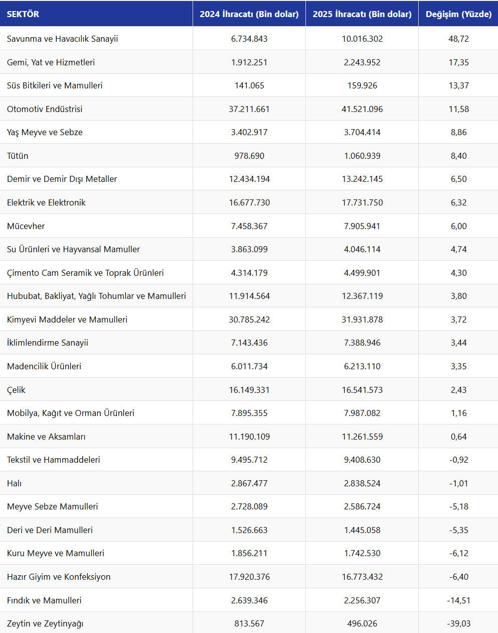The image size is (498, 633).
Task: Click the 48,72 percent change value
Action: (x=458, y=39)
